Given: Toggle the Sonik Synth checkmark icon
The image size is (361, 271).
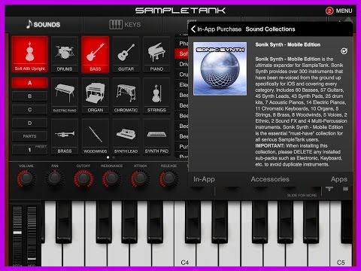Looking at the screenshot, I should [x=344, y=51].
